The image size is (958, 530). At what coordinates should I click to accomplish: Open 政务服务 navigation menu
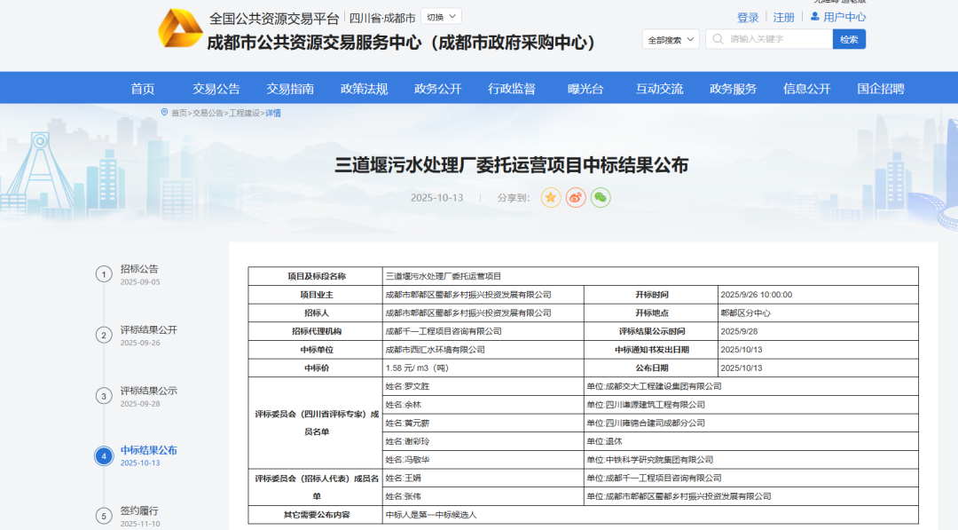(x=734, y=89)
